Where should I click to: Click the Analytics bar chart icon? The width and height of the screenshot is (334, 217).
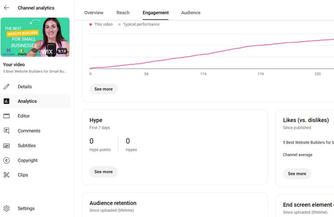(x=6, y=101)
